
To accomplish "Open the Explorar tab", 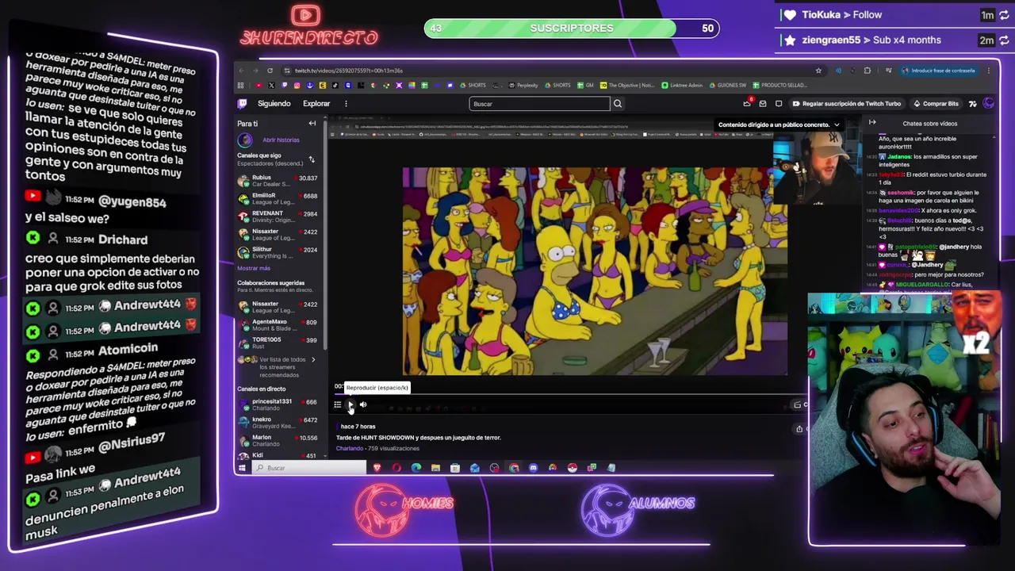I will 316,103.
